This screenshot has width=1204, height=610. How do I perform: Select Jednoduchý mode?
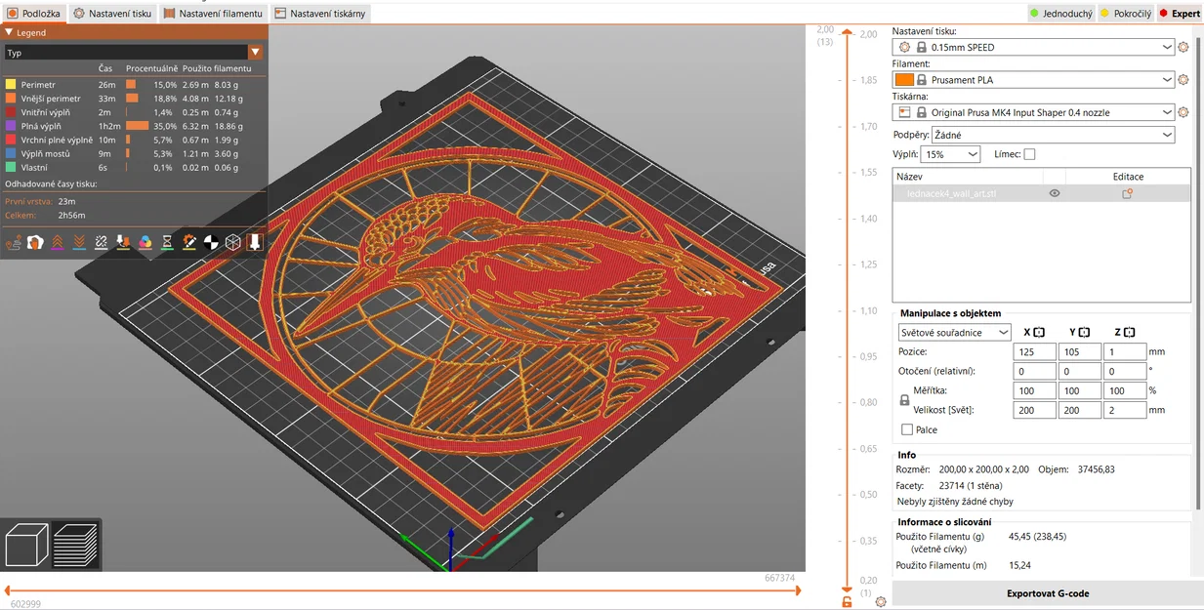click(1061, 14)
